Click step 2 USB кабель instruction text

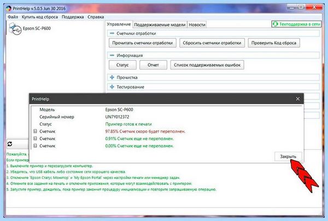pyautogui.click(x=66, y=172)
